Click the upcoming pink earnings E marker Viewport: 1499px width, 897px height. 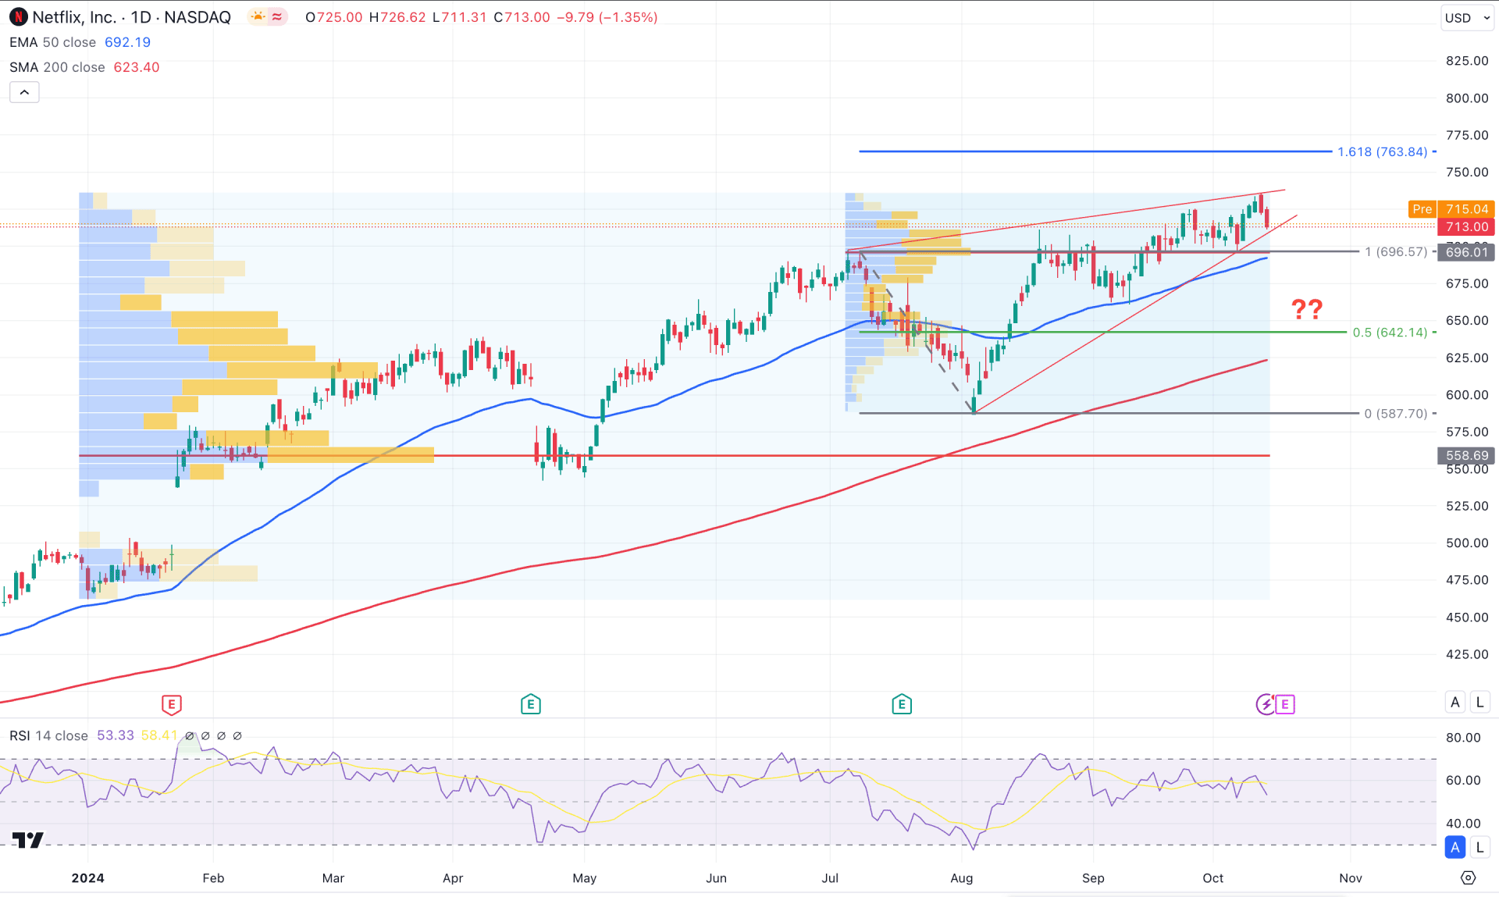click(x=1285, y=705)
